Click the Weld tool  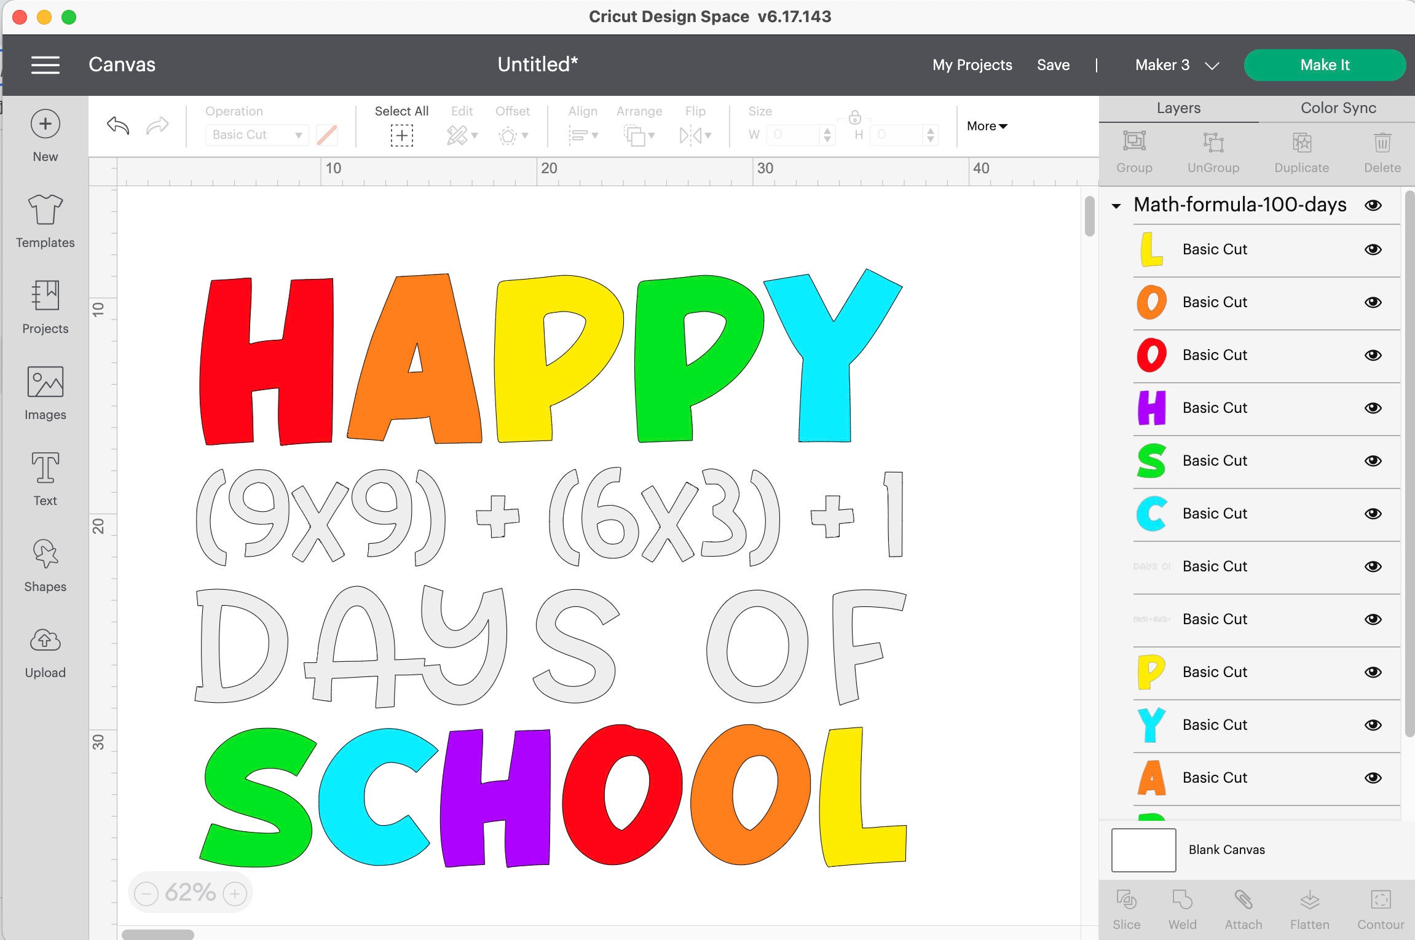(x=1181, y=908)
